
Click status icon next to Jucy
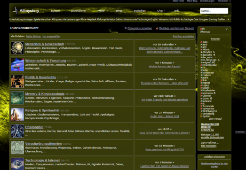[x=201, y=42]
